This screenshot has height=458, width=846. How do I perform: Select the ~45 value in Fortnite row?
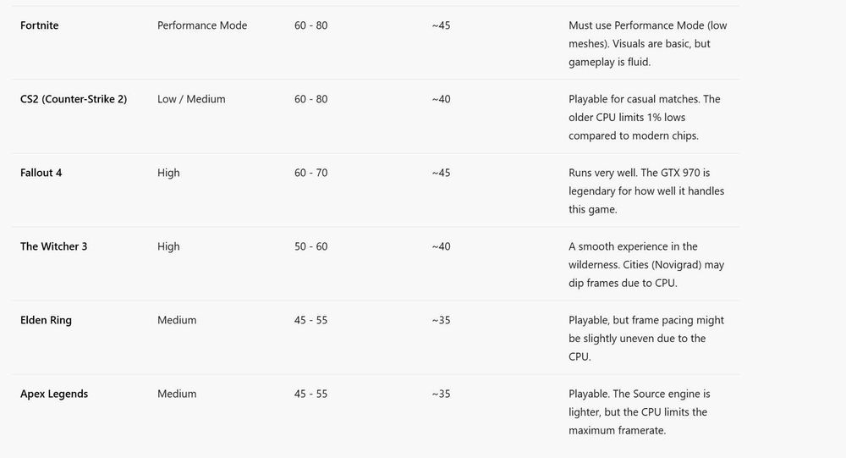coord(441,25)
